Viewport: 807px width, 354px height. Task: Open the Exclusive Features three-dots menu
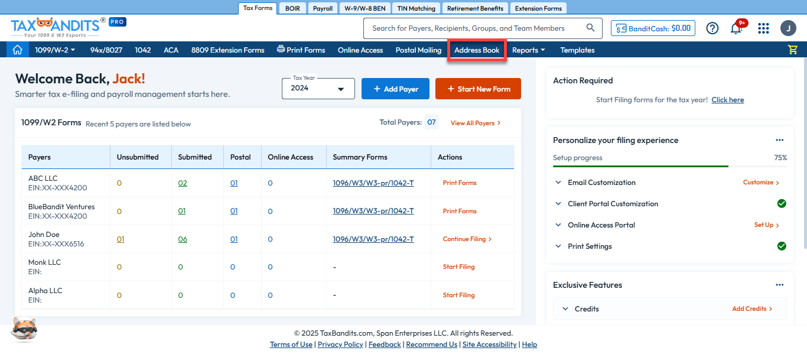pyautogui.click(x=779, y=285)
